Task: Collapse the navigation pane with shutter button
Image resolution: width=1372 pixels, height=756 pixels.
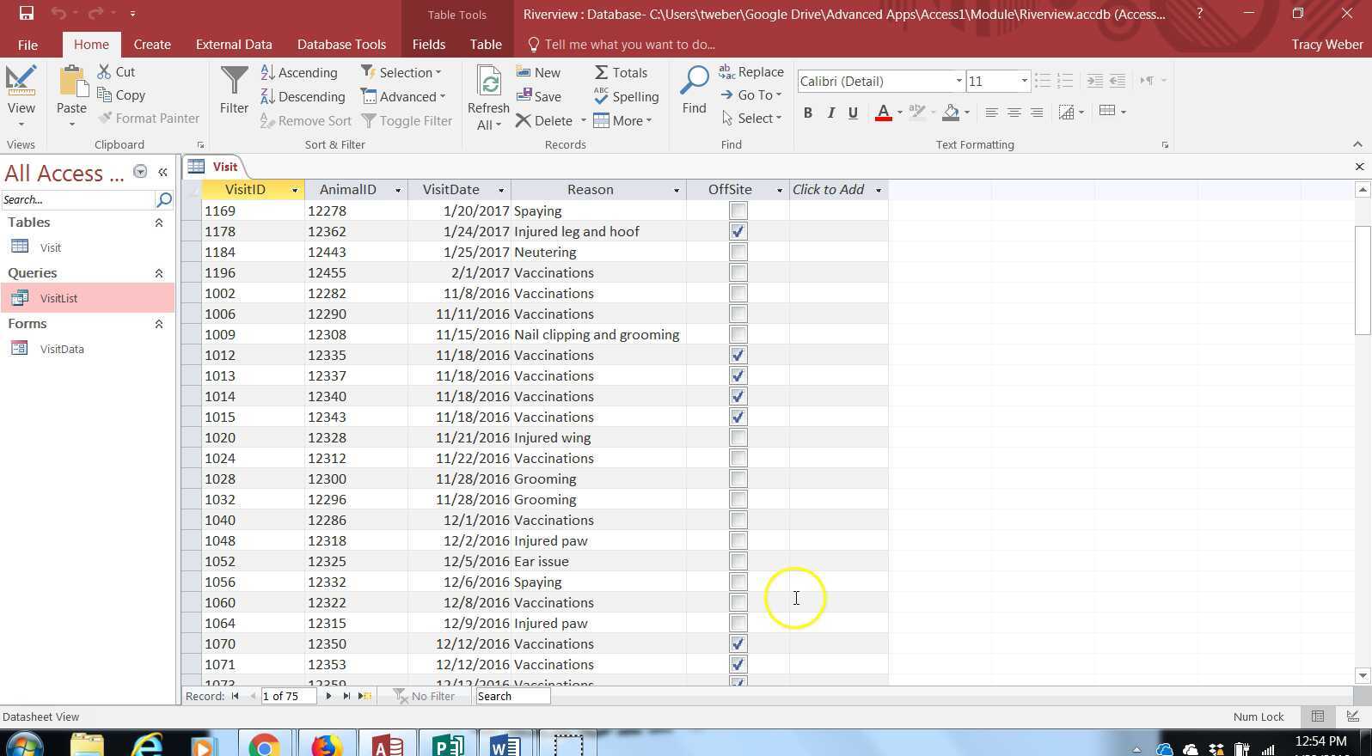Action: (162, 172)
